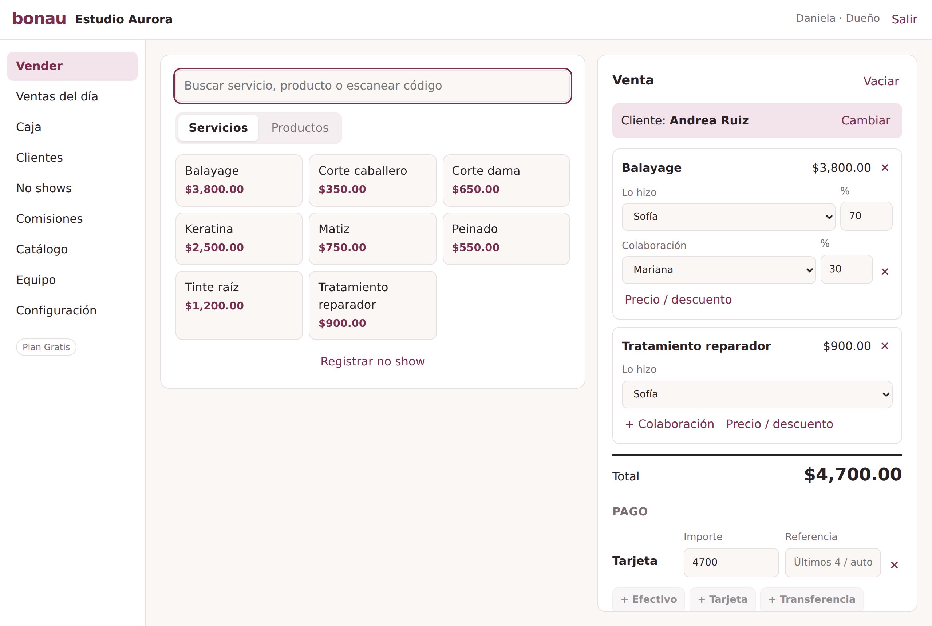The image size is (932, 626).
Task: Add the Peinado service
Action: pyautogui.click(x=506, y=239)
